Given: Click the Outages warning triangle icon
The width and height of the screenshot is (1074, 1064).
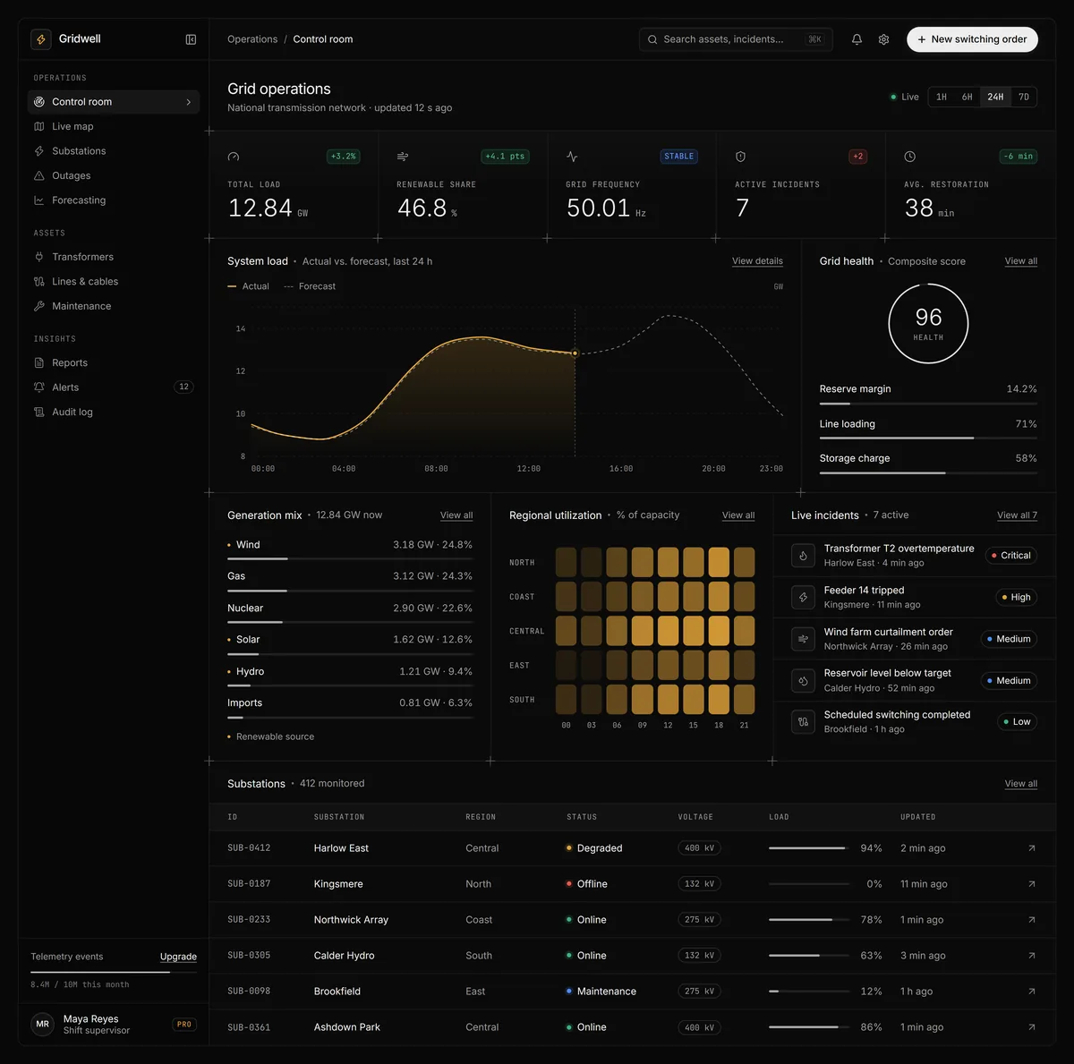Looking at the screenshot, I should point(39,175).
